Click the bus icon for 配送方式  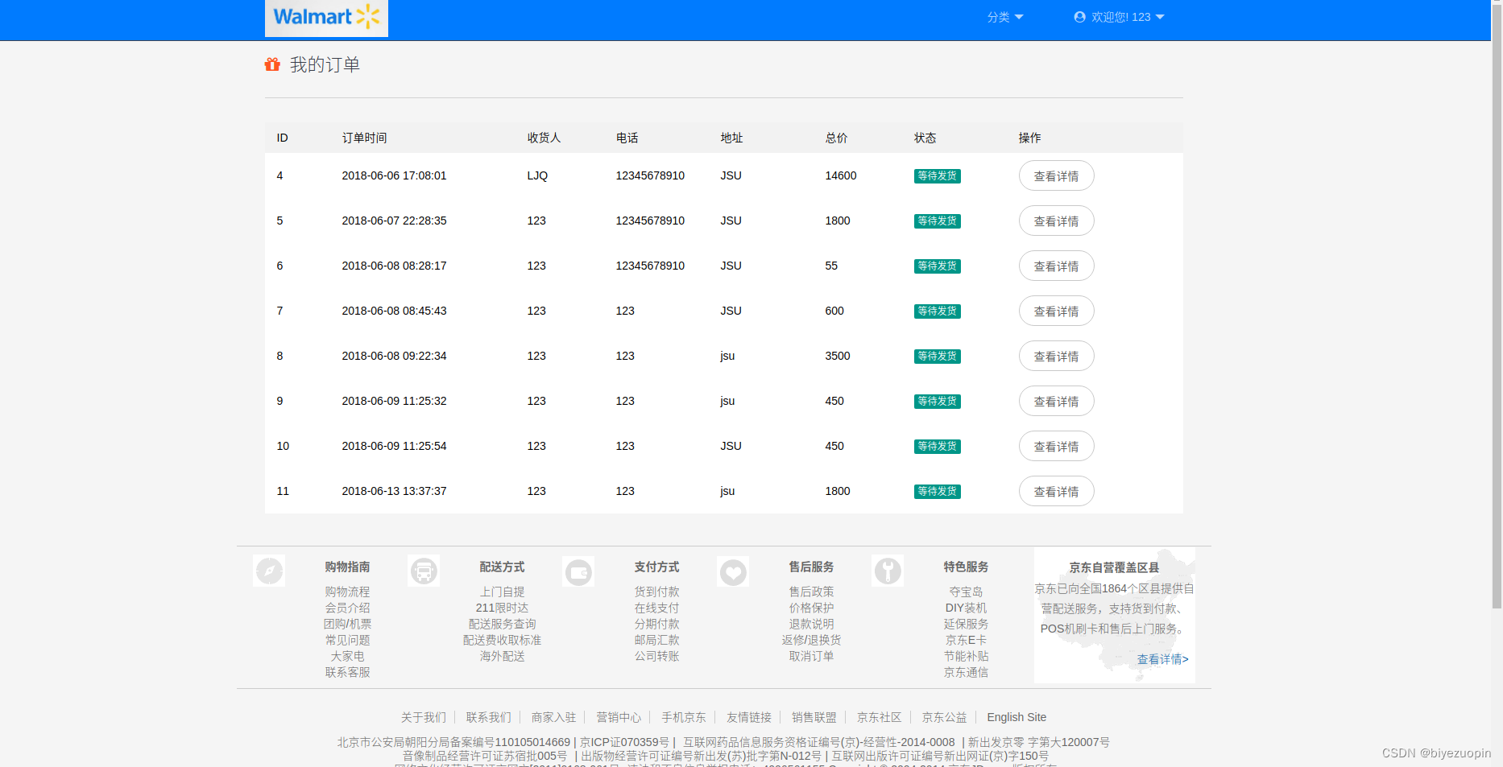tap(424, 571)
